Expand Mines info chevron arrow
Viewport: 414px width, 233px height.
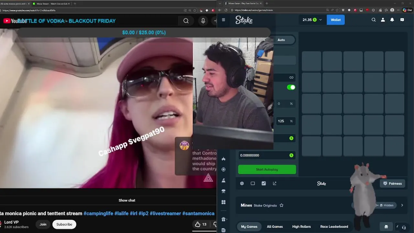click(402, 205)
